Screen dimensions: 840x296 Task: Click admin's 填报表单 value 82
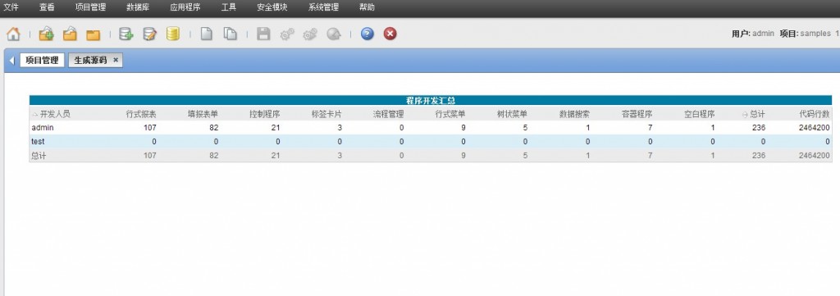click(213, 127)
